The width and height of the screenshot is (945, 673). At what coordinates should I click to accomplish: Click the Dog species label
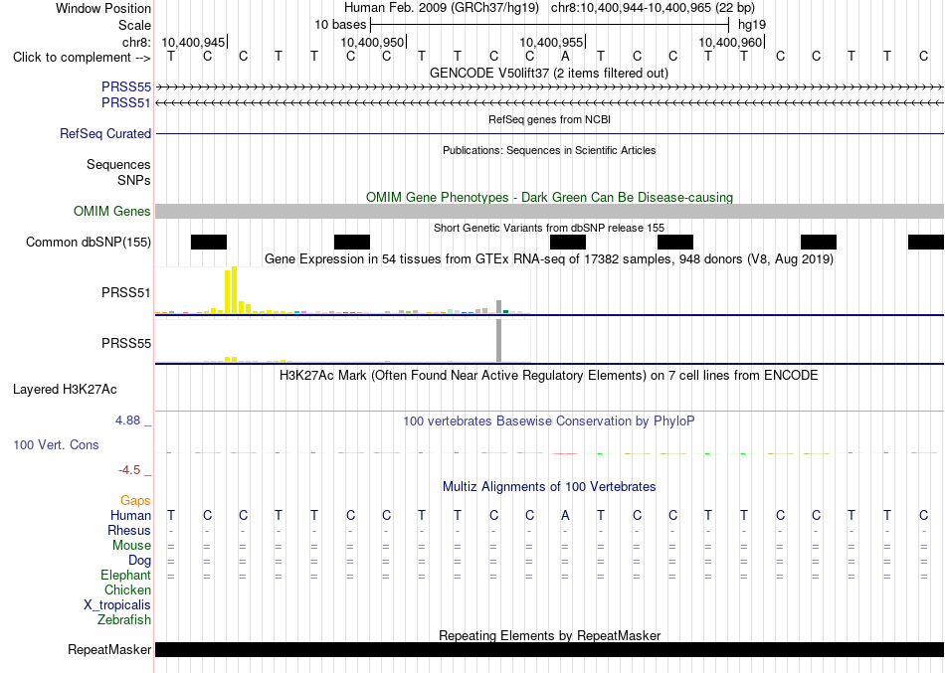(139, 561)
